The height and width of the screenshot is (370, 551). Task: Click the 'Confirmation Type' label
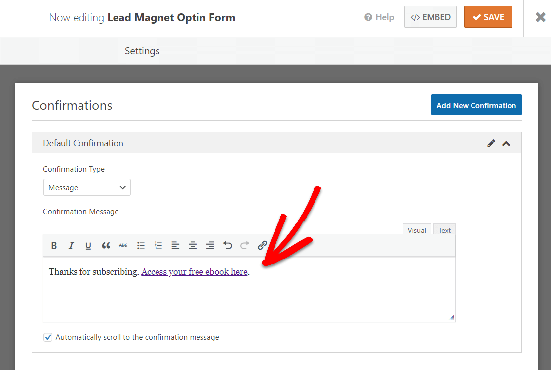(74, 169)
